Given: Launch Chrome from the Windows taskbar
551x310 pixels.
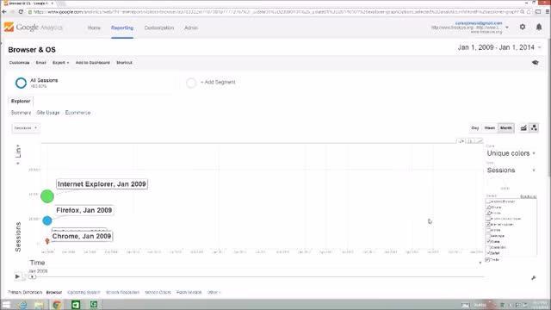Looking at the screenshot, I should (x=57, y=305).
